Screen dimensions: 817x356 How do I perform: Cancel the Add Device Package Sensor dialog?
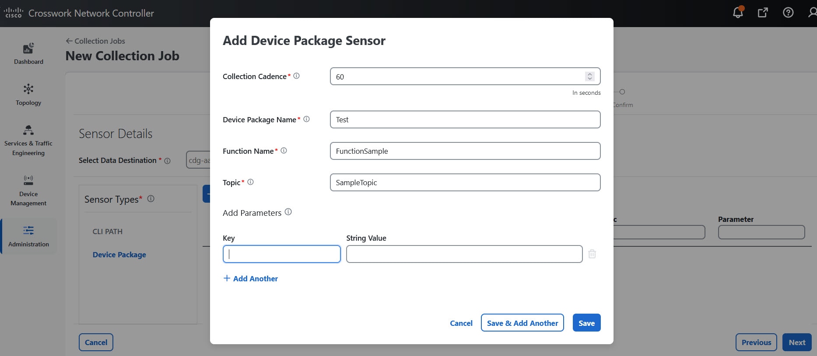461,323
